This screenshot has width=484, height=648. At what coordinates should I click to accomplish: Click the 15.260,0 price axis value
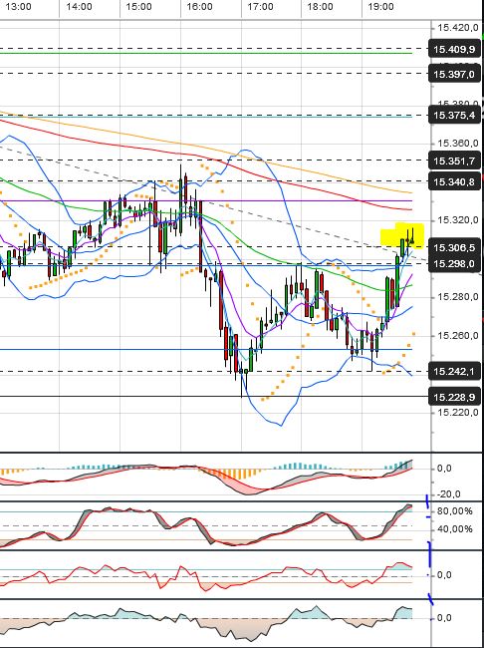457,335
